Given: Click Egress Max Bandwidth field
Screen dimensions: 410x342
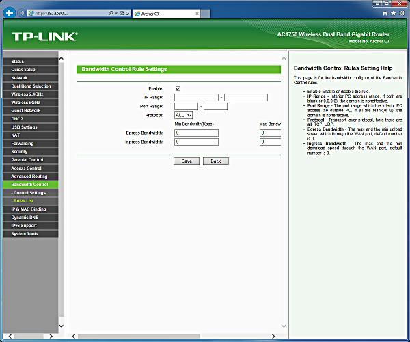Looking at the screenshot, I should pyautogui.click(x=270, y=133).
